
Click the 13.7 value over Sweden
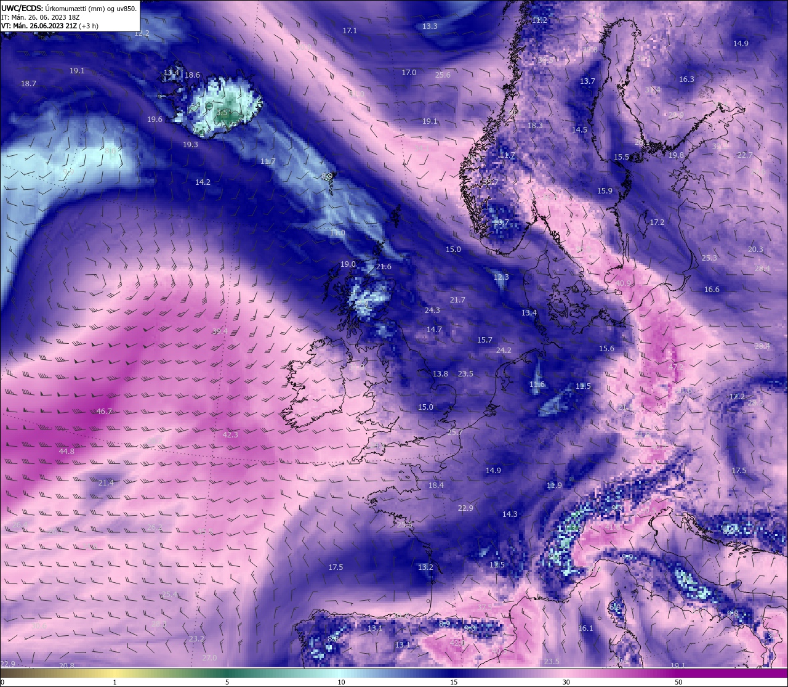587,81
